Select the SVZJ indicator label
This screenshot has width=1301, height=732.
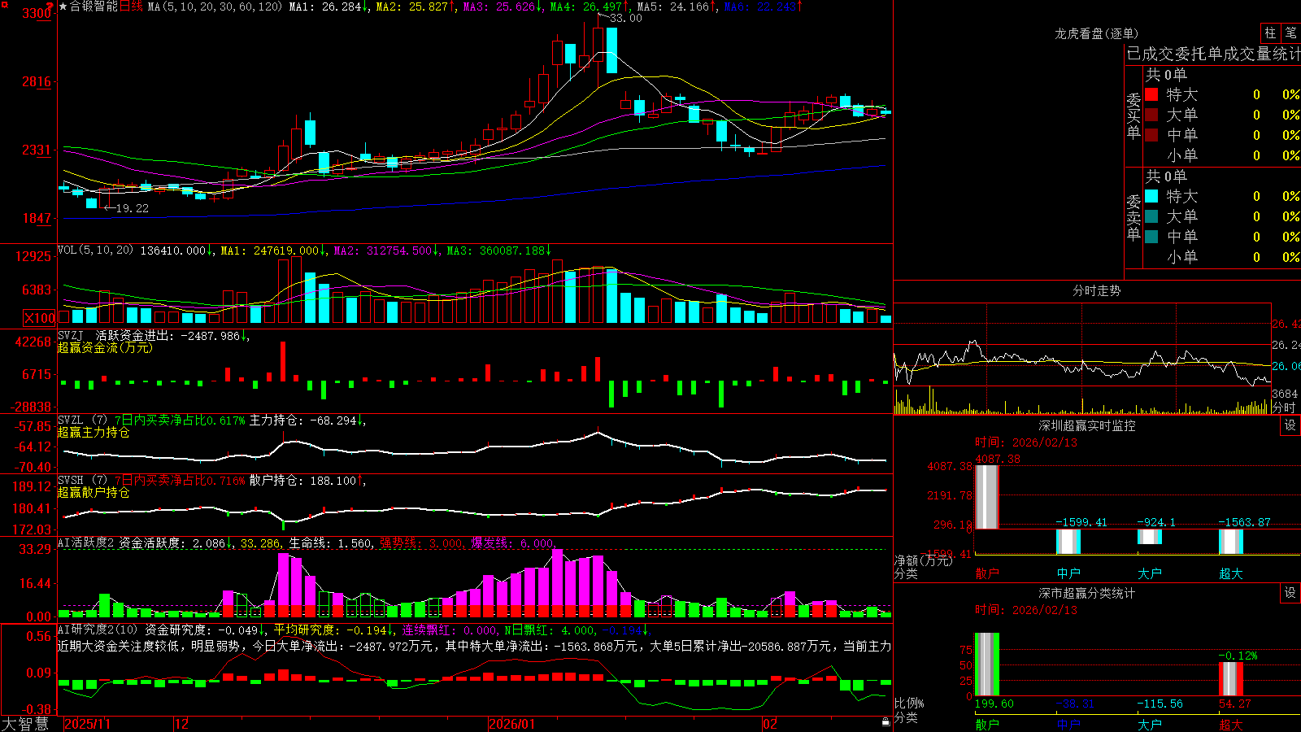click(x=71, y=335)
